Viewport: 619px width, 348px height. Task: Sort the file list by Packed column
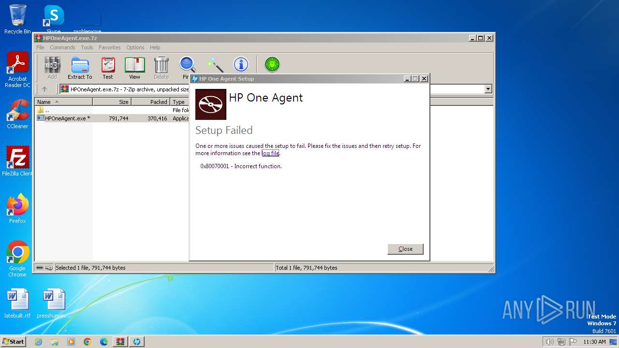pyautogui.click(x=151, y=102)
